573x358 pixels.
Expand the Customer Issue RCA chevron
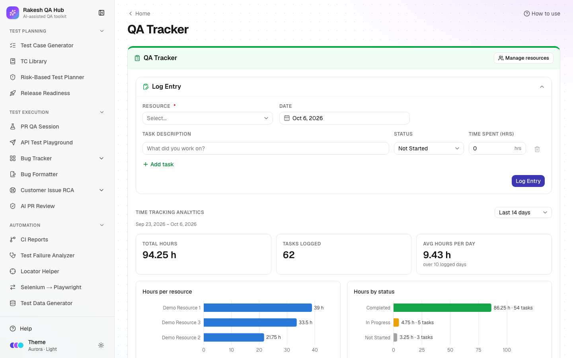click(101, 190)
